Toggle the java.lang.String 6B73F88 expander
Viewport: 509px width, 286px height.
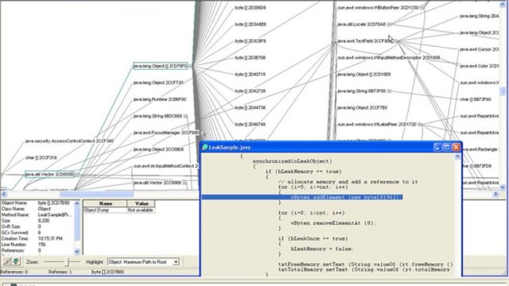click(389, 91)
